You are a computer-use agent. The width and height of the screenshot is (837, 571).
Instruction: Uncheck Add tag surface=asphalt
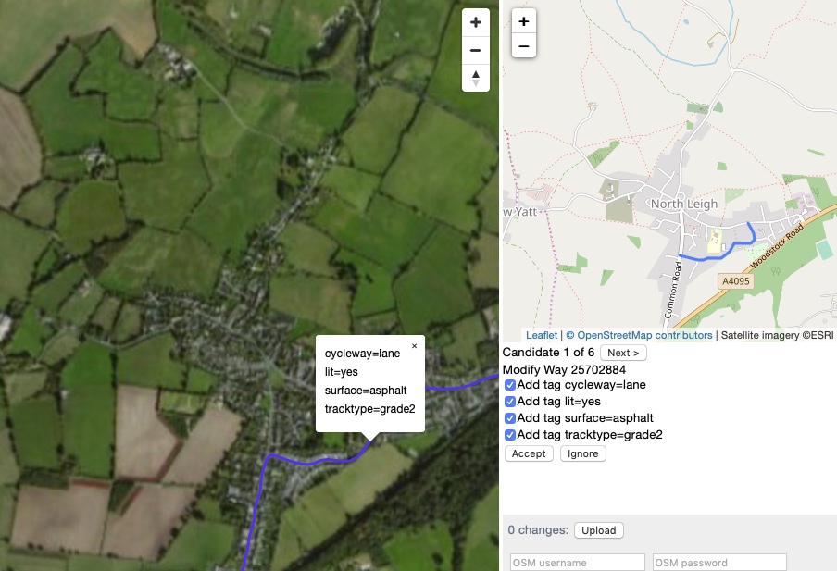point(510,417)
